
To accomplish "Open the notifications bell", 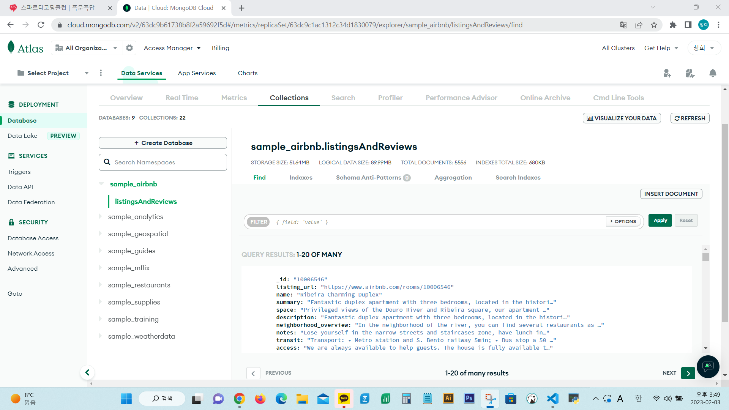I will click(x=713, y=73).
